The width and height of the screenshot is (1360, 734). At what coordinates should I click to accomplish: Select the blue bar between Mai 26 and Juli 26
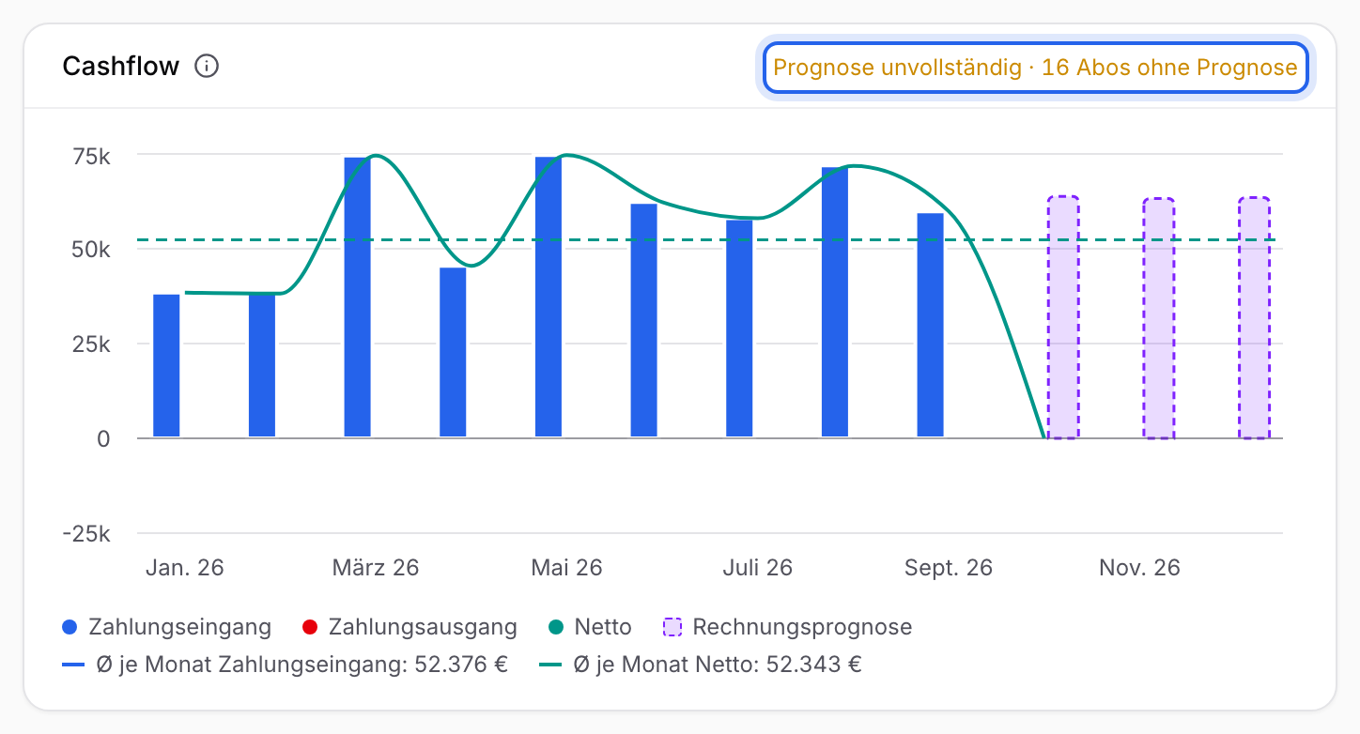pyautogui.click(x=643, y=320)
